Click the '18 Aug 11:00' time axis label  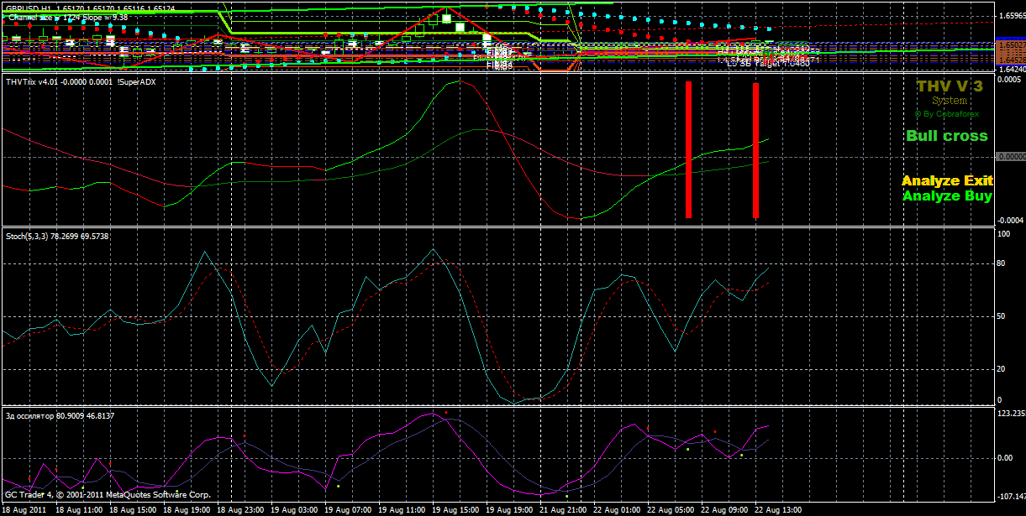point(79,509)
